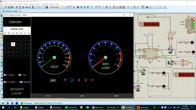The height and width of the screenshot is (110, 196).
Task: Click the Zoom In magnifier icon
Action: pyautogui.click(x=81, y=7)
